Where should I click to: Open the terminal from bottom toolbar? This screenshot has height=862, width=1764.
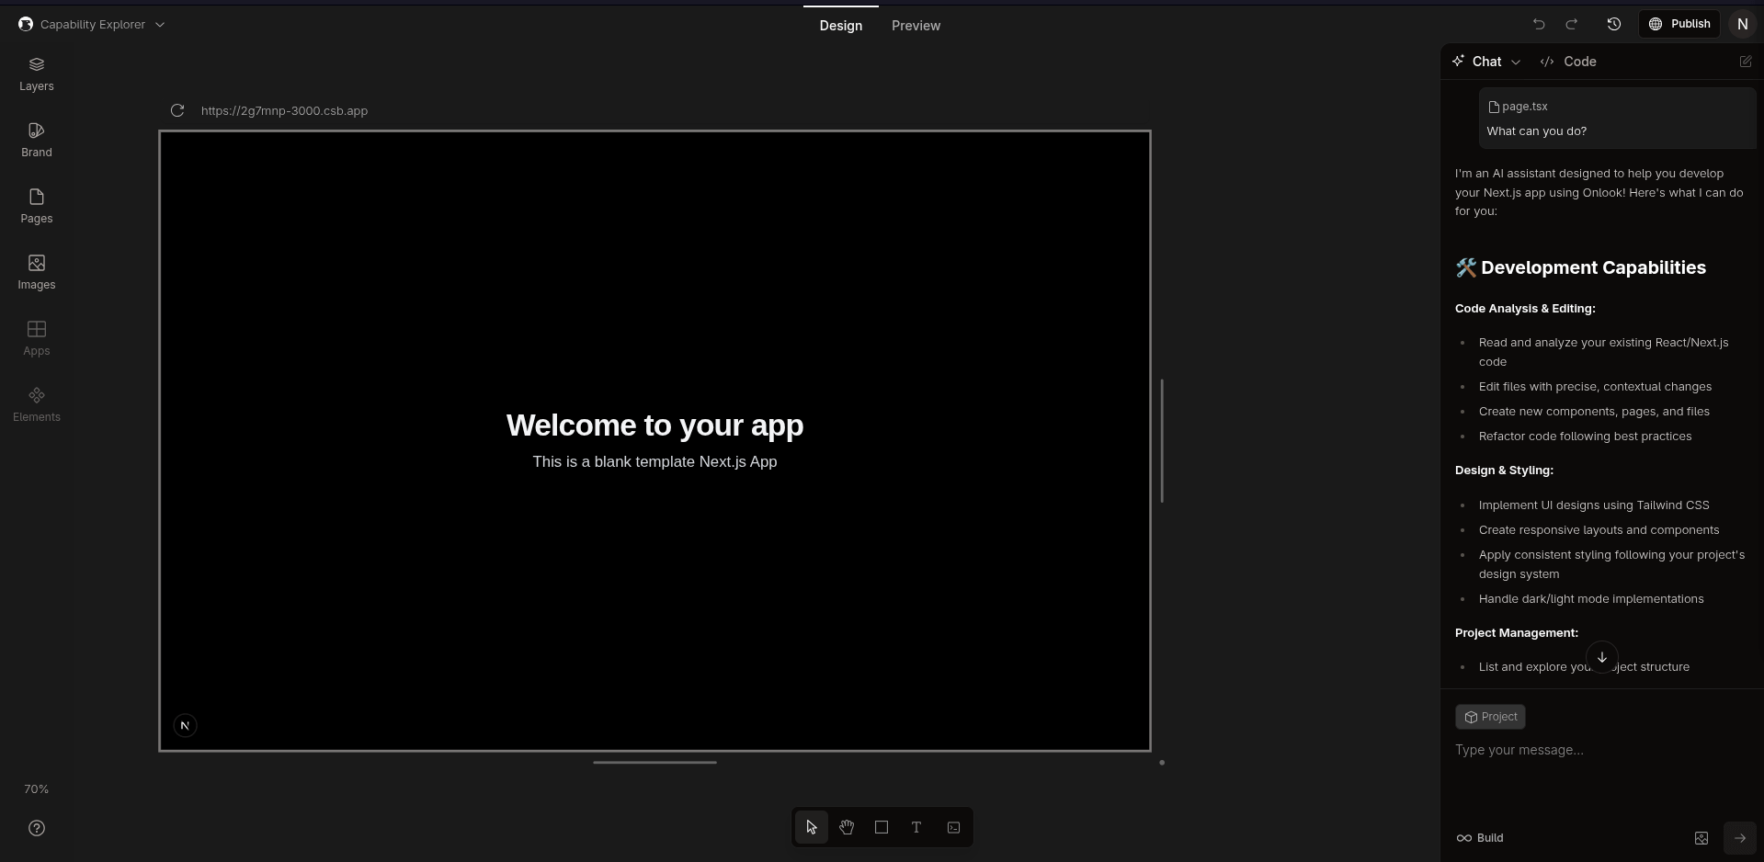pos(953,827)
